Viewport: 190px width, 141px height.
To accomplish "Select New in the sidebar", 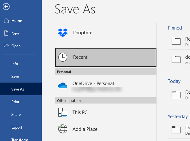I will [21, 33].
